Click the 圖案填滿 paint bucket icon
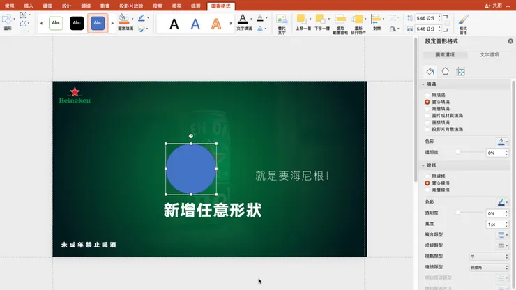Screen dimensions: 516x290 pyautogui.click(x=123, y=18)
